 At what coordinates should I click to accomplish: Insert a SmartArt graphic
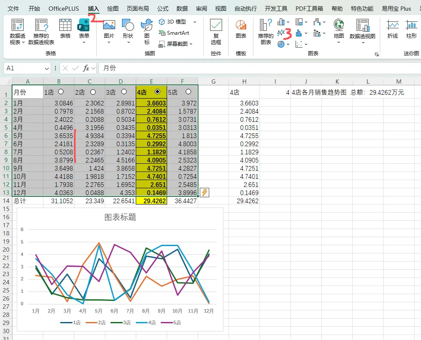[x=174, y=33]
